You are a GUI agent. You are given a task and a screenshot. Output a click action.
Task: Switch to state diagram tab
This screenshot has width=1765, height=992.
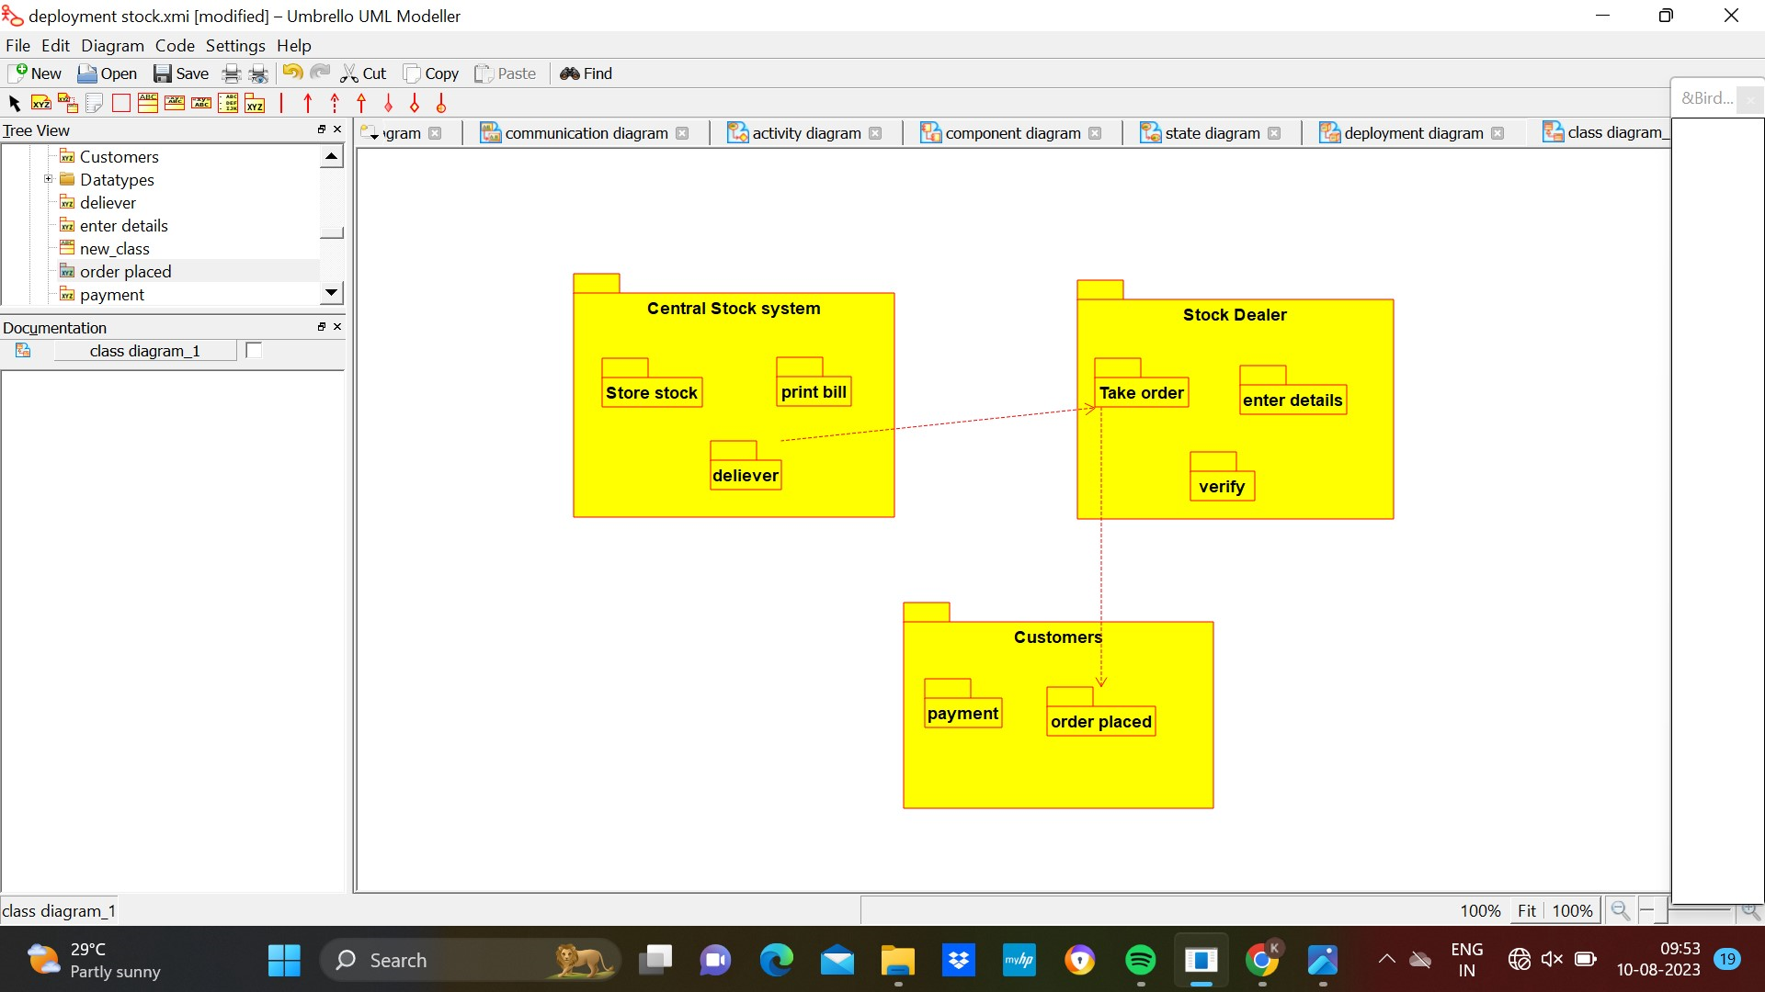[1211, 133]
